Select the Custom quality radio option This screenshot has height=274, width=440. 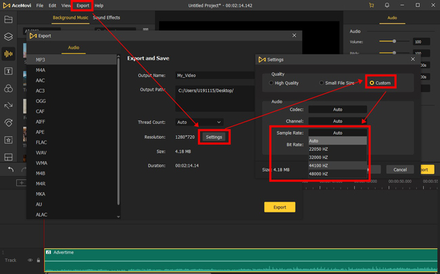point(372,83)
